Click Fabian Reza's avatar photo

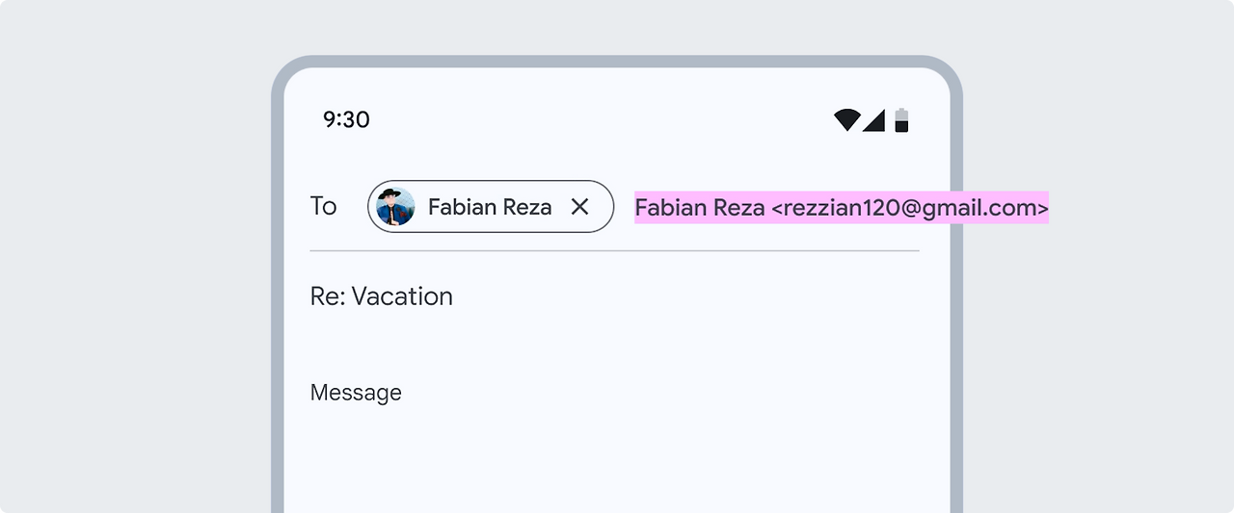pyautogui.click(x=395, y=207)
